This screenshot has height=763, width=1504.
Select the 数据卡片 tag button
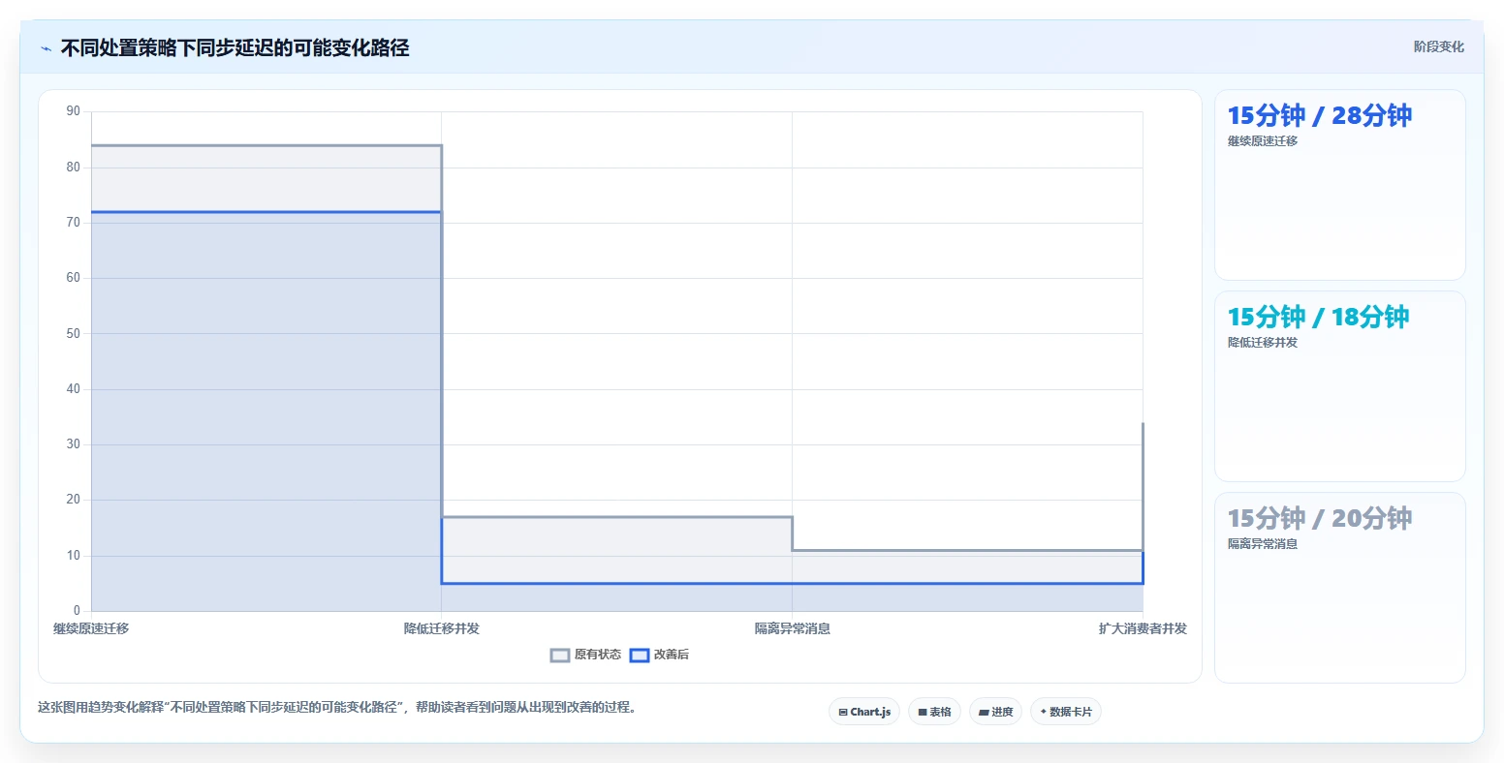coord(1066,712)
